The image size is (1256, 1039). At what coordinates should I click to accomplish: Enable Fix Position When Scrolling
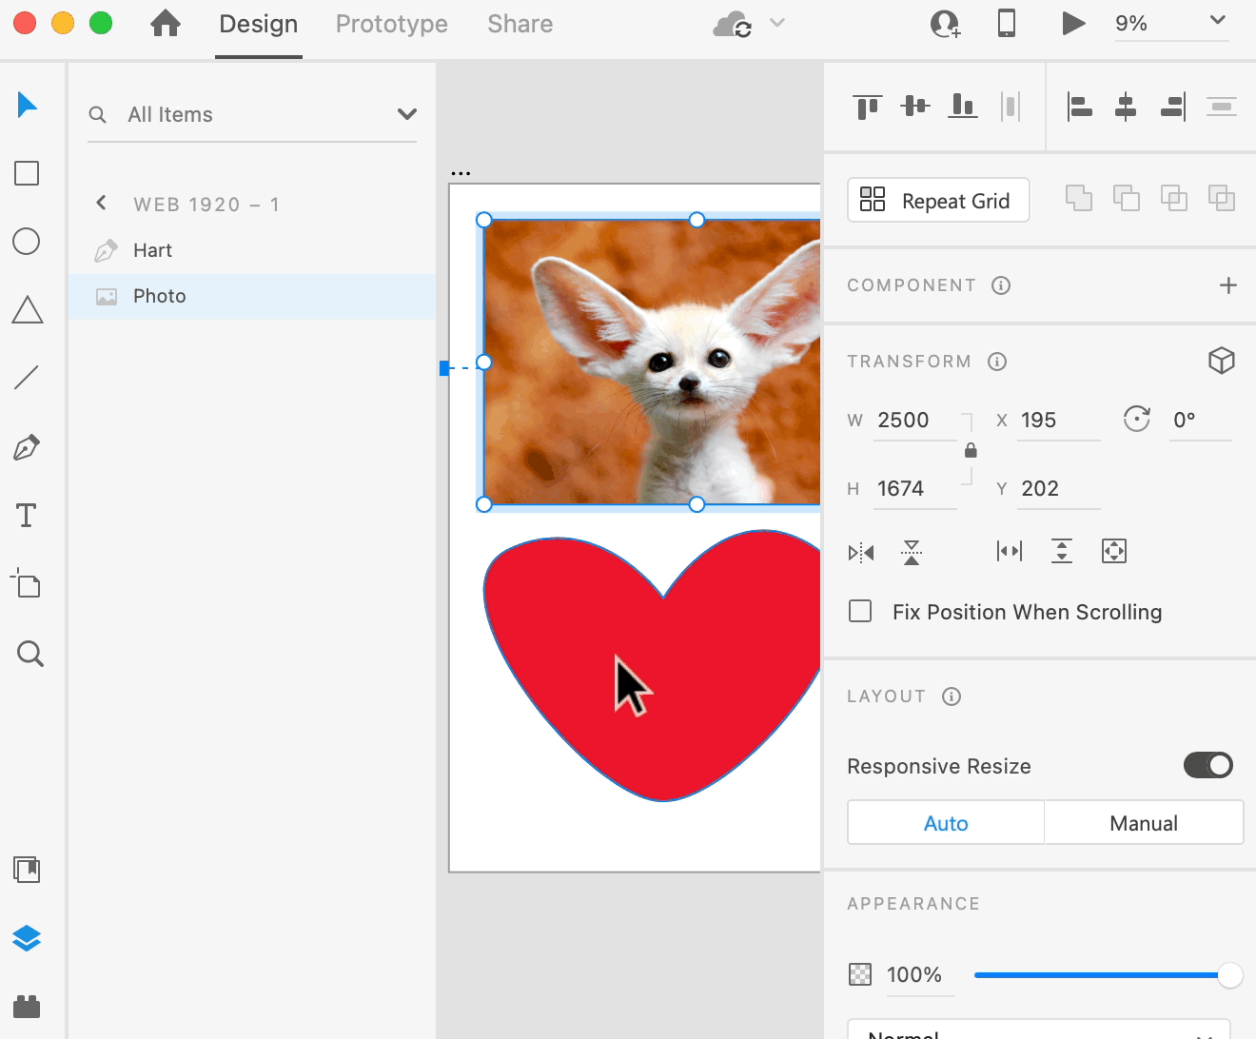point(860,611)
